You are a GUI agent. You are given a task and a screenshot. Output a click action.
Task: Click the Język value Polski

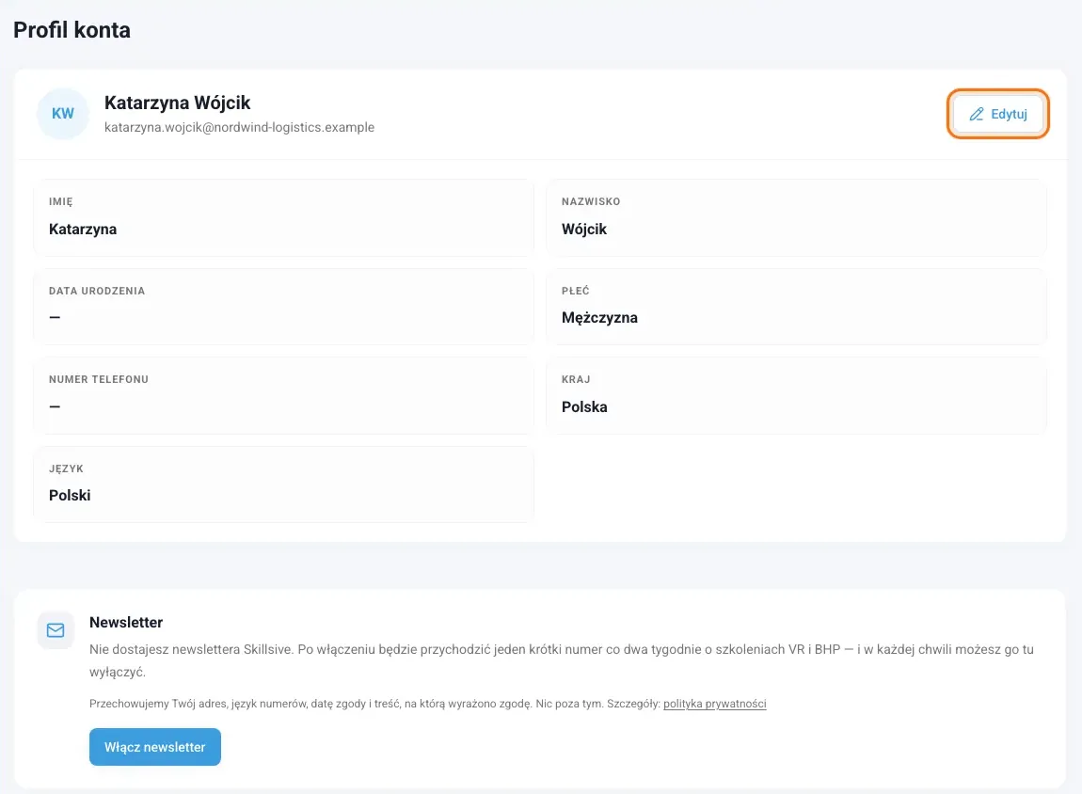70,495
